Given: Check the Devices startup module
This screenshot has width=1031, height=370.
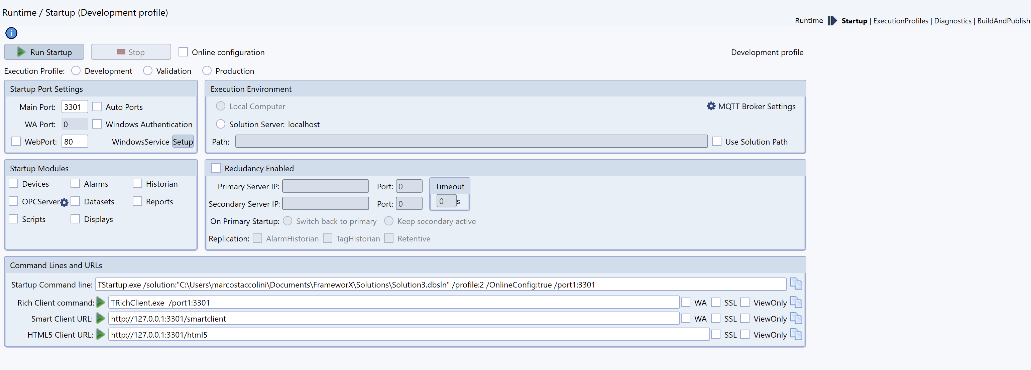Looking at the screenshot, I should tap(14, 184).
